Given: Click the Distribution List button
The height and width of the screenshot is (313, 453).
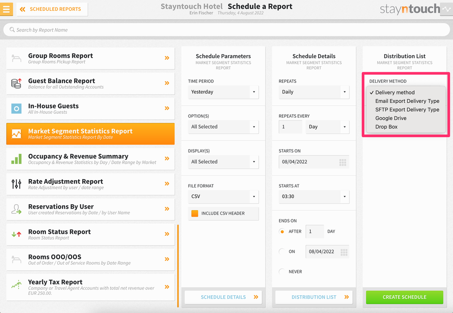Looking at the screenshot, I should pos(314,297).
